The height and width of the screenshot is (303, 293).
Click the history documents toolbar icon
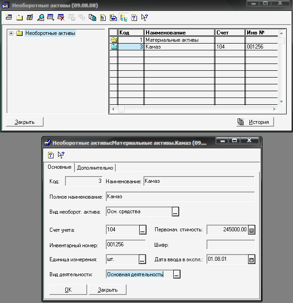click(x=93, y=18)
